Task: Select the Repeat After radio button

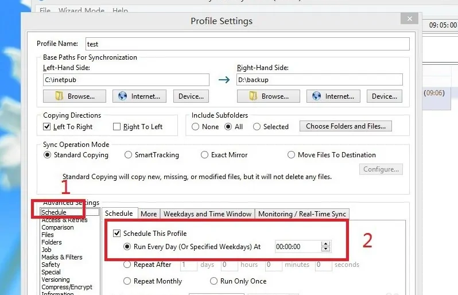Action: pyautogui.click(x=127, y=265)
